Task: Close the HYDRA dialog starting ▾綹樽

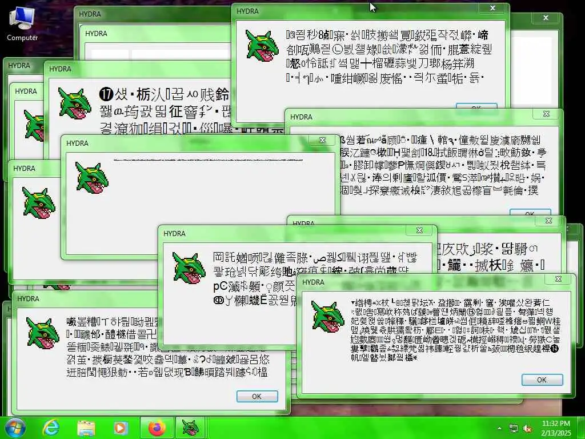Action: click(x=558, y=279)
